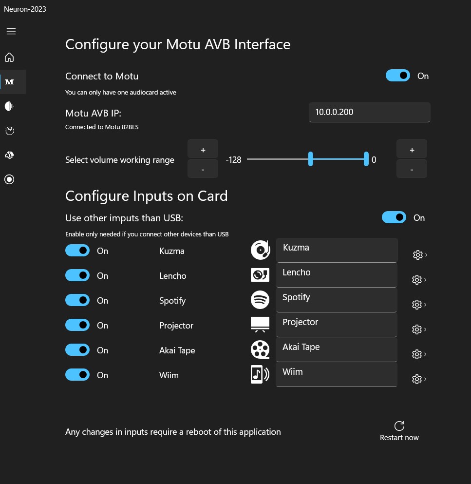Increase the maximum volume with right plus button
This screenshot has height=484, width=471.
412,150
